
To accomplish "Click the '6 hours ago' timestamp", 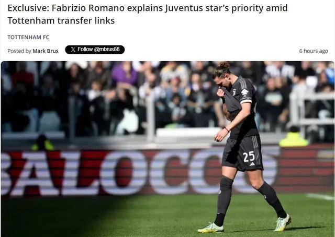I will coord(314,51).
